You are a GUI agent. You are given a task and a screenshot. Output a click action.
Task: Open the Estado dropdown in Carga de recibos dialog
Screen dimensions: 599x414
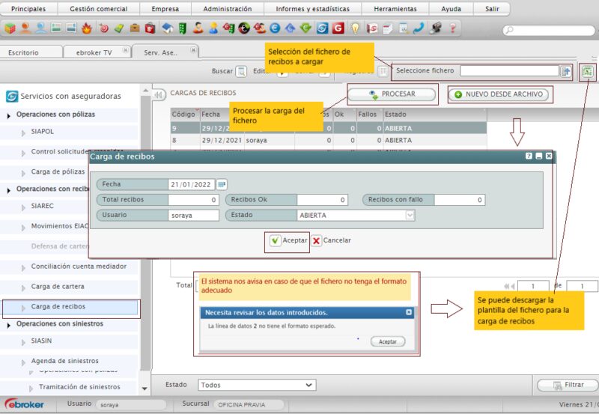click(410, 215)
